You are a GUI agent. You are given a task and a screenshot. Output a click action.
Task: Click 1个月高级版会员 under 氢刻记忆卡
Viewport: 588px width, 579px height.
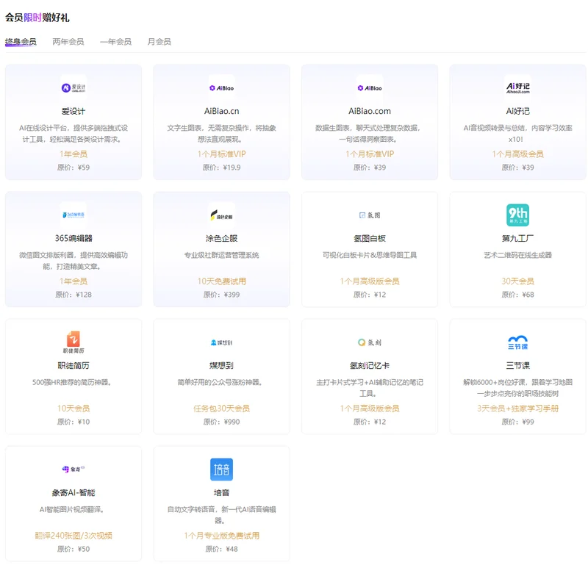click(370, 408)
